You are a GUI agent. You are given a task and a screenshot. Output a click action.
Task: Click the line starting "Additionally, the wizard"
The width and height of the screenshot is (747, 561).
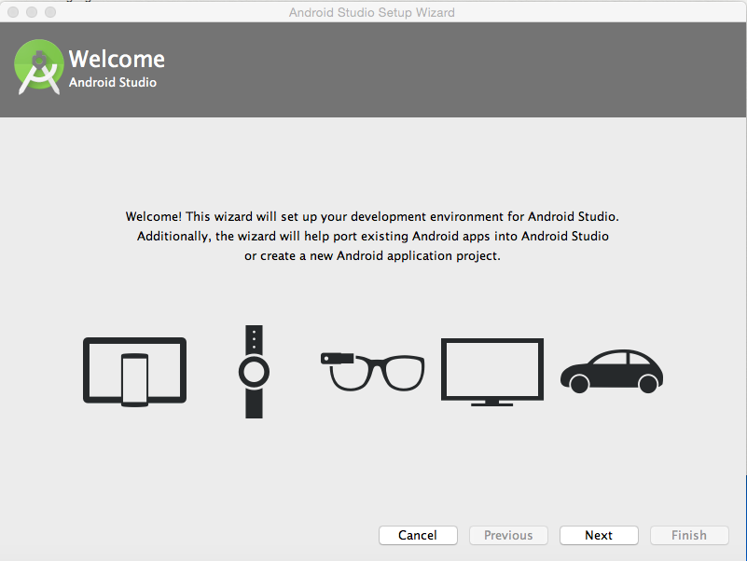click(x=372, y=236)
